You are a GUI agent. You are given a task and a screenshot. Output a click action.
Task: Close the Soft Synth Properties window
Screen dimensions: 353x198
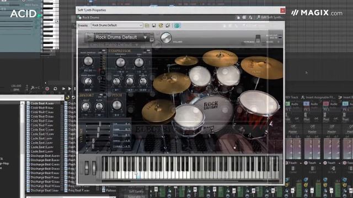pos(282,10)
